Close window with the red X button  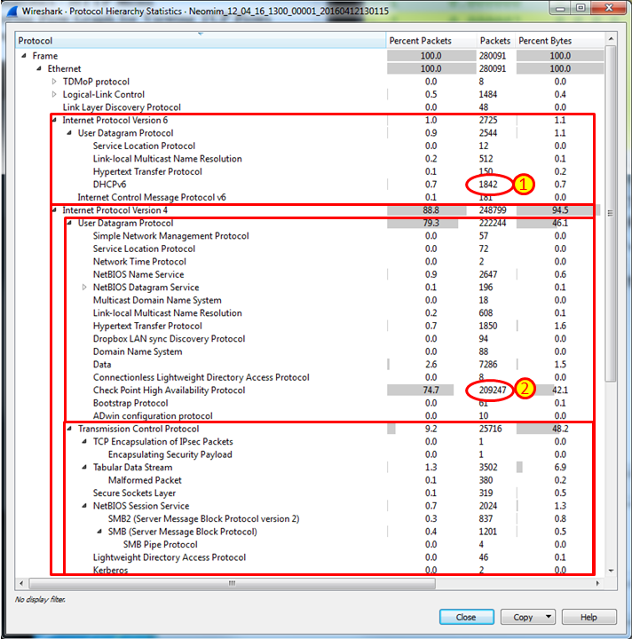coord(609,8)
